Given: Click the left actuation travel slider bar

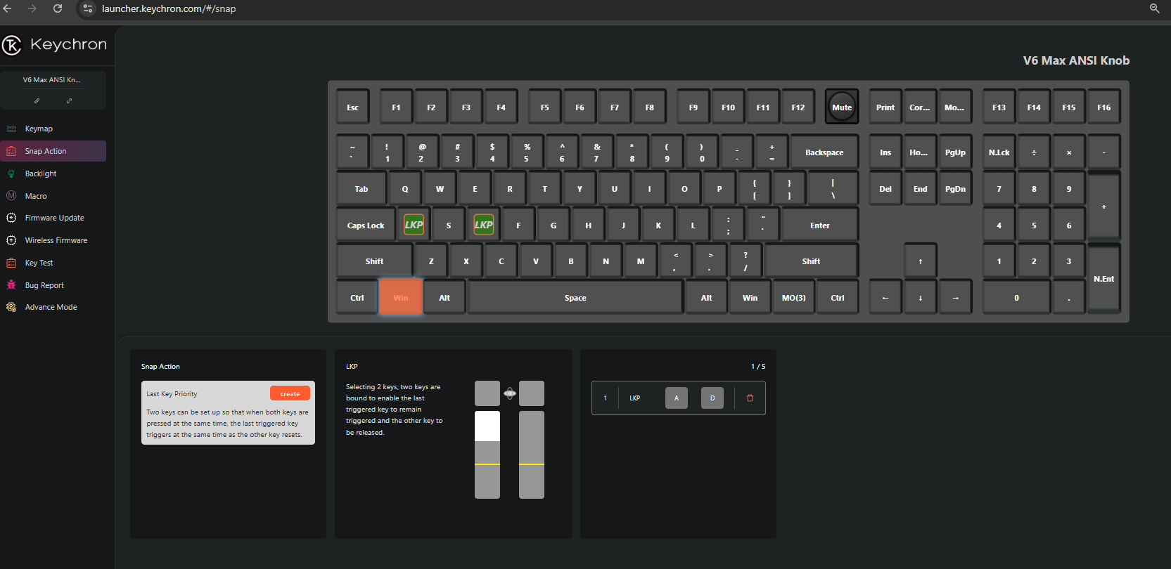Looking at the screenshot, I should click(x=487, y=454).
